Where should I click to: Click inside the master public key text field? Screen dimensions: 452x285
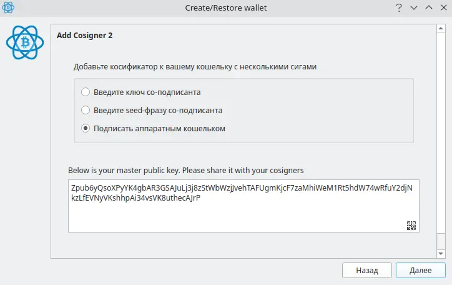point(243,206)
